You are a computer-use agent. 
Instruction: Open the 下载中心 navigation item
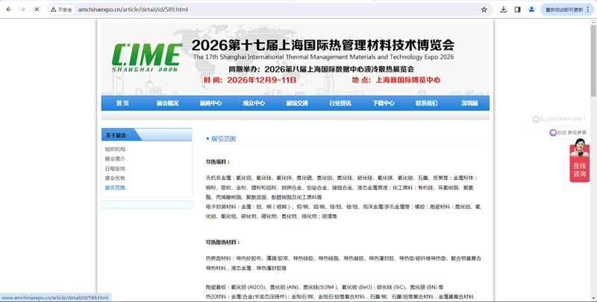[x=384, y=103]
